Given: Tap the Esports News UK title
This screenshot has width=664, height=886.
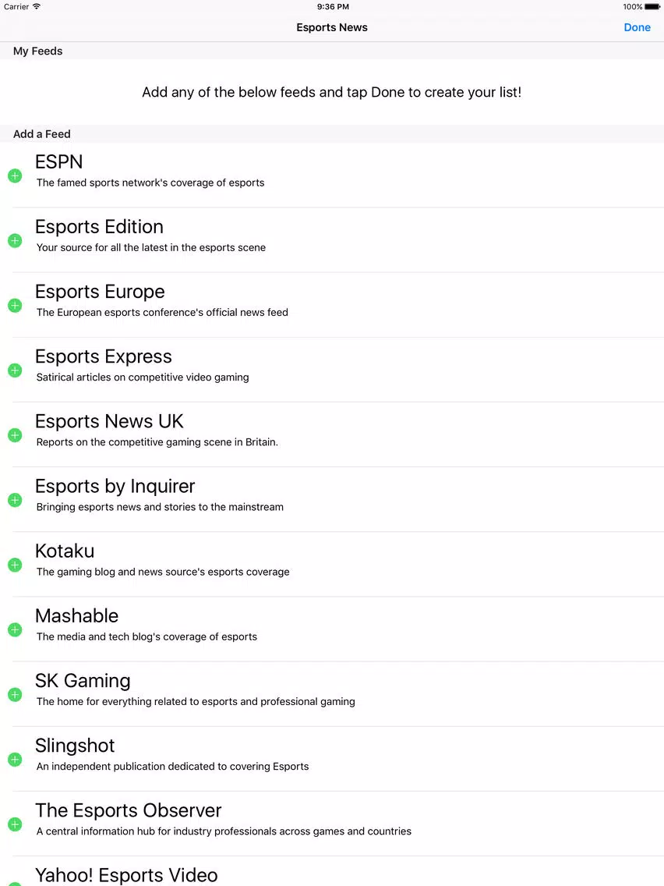Looking at the screenshot, I should pyautogui.click(x=110, y=421).
